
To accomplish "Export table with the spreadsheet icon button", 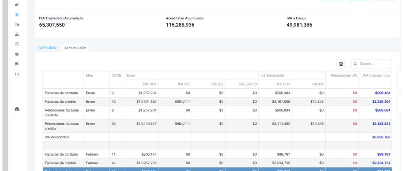I will (x=341, y=64).
